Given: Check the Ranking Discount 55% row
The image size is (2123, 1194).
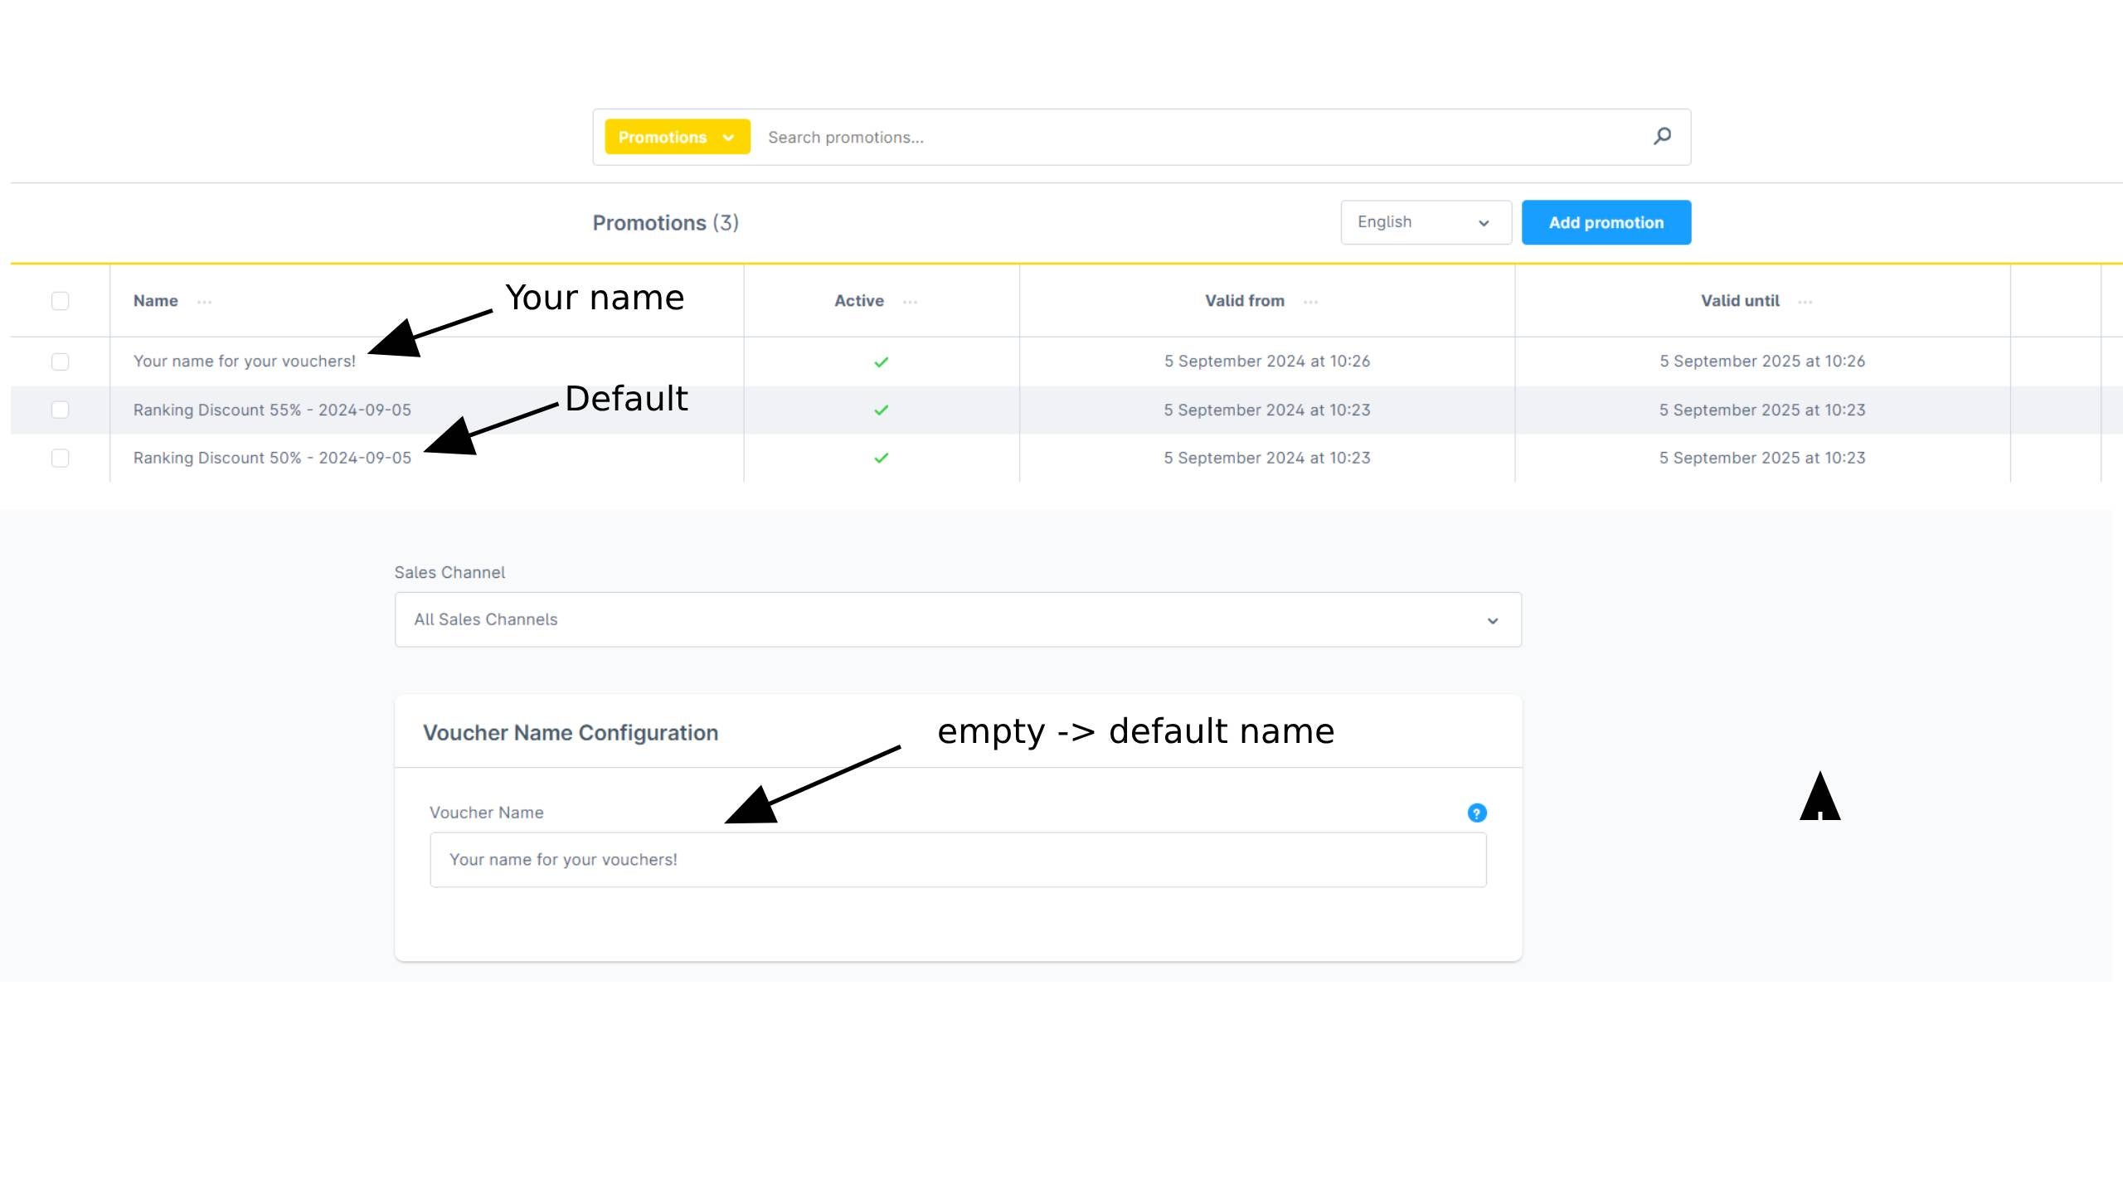Looking at the screenshot, I should (60, 410).
